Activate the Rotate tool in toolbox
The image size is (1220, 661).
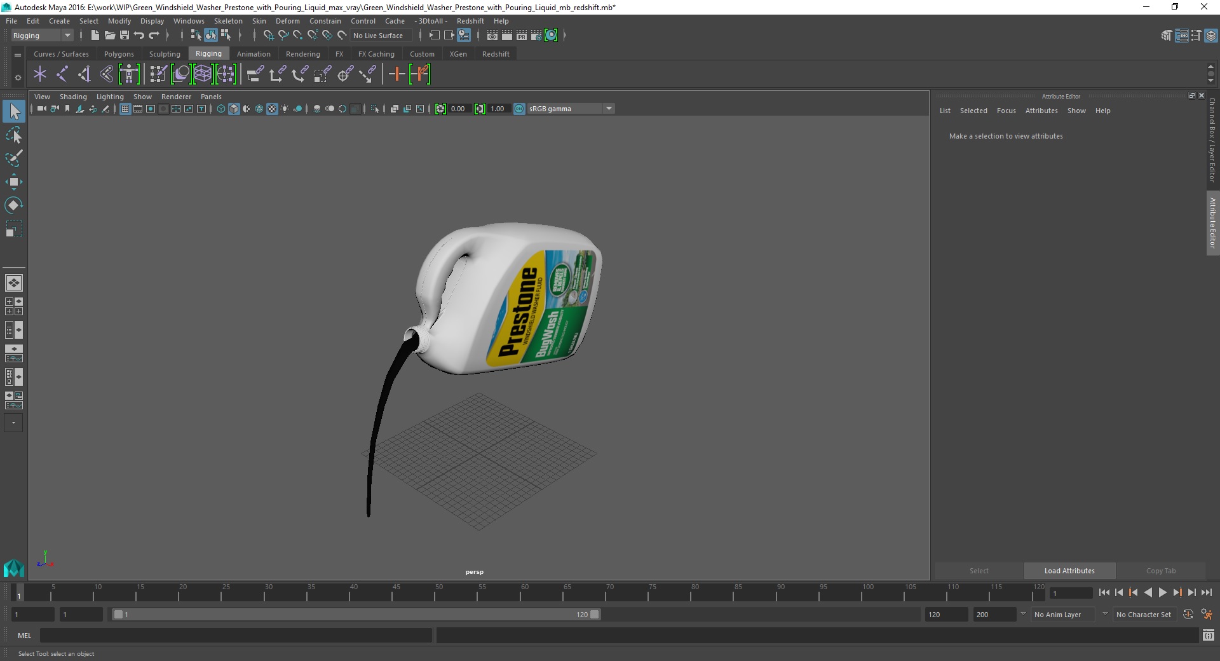coord(14,205)
